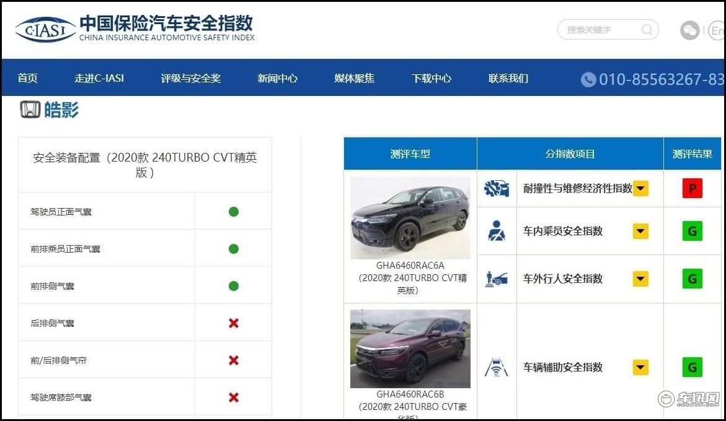
Task: Click the 车内乘员安全指数 seatbelt occupant icon
Action: [497, 230]
